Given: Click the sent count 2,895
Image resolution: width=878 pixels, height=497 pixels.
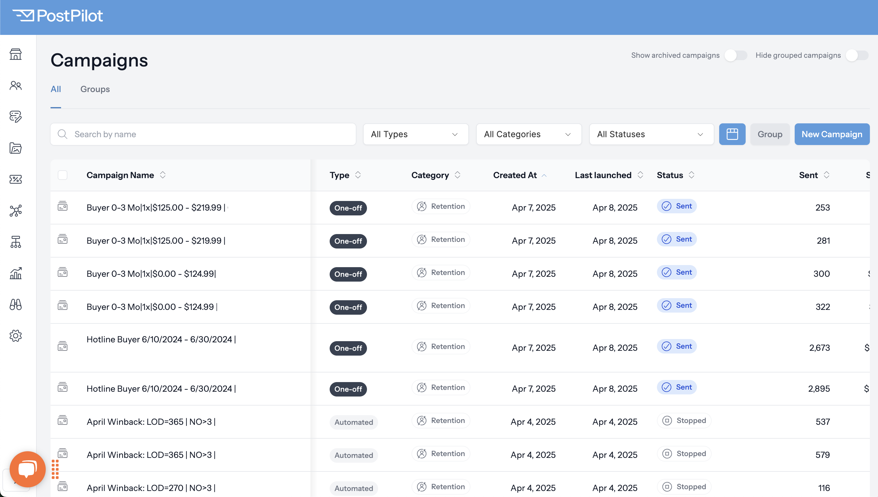Looking at the screenshot, I should (819, 389).
